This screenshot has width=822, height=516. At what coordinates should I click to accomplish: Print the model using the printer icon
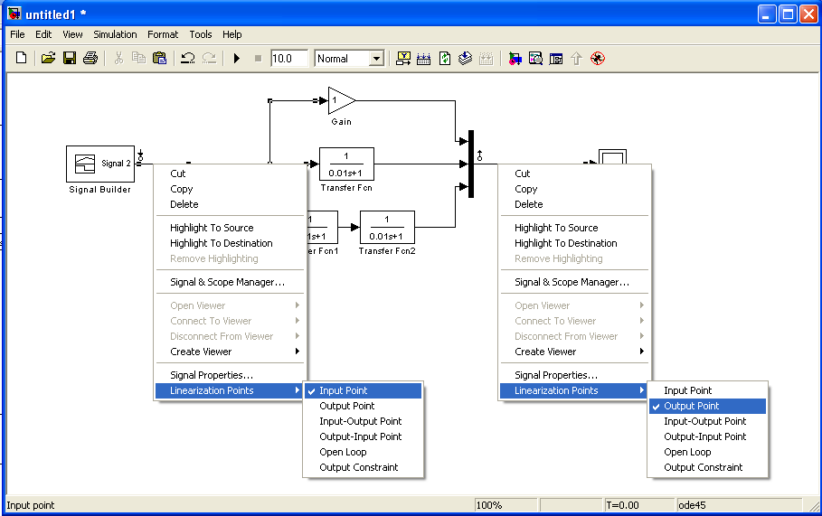[x=90, y=59]
